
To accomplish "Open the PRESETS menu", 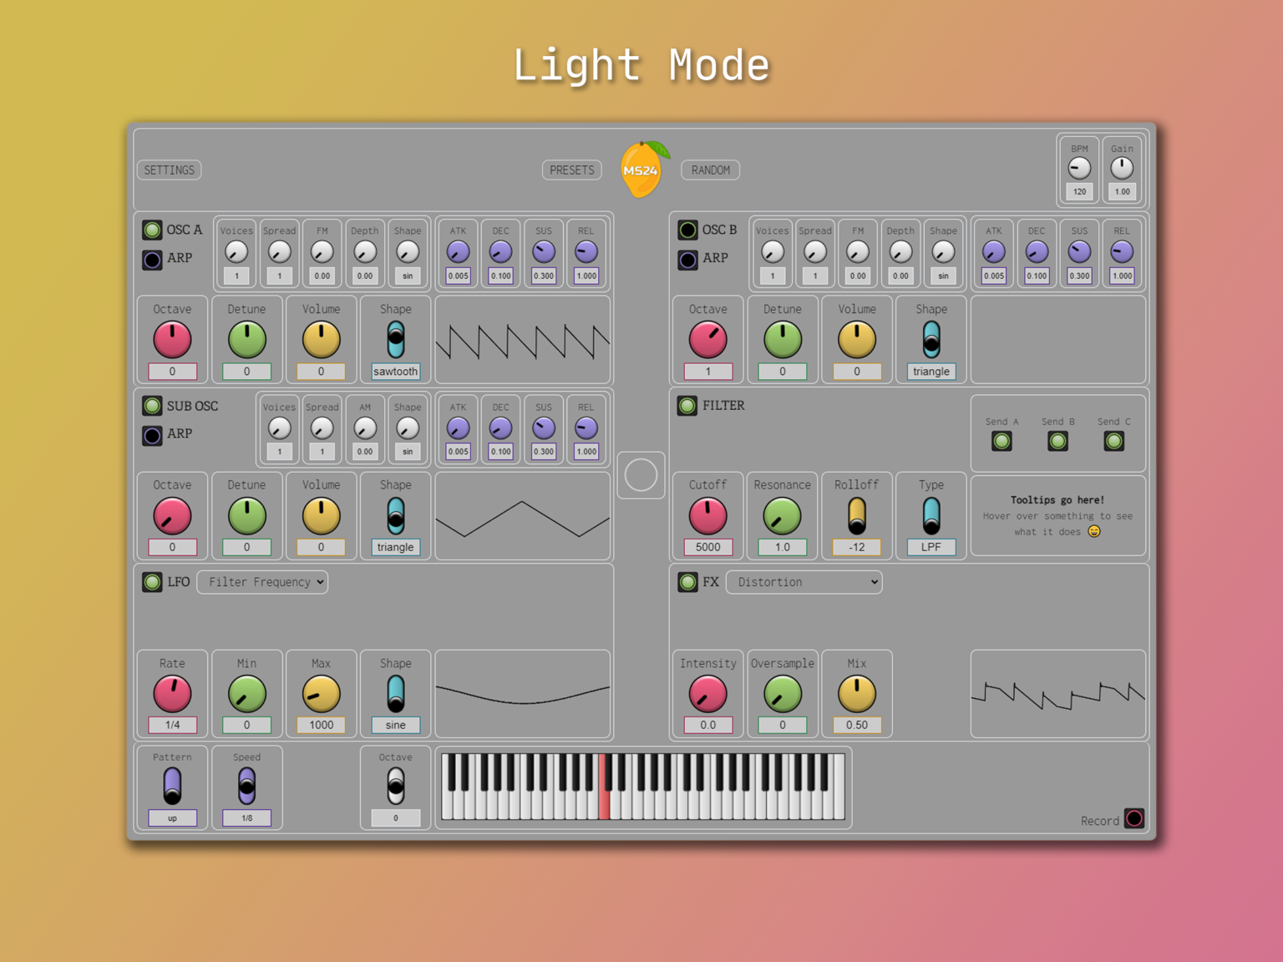I will (572, 170).
